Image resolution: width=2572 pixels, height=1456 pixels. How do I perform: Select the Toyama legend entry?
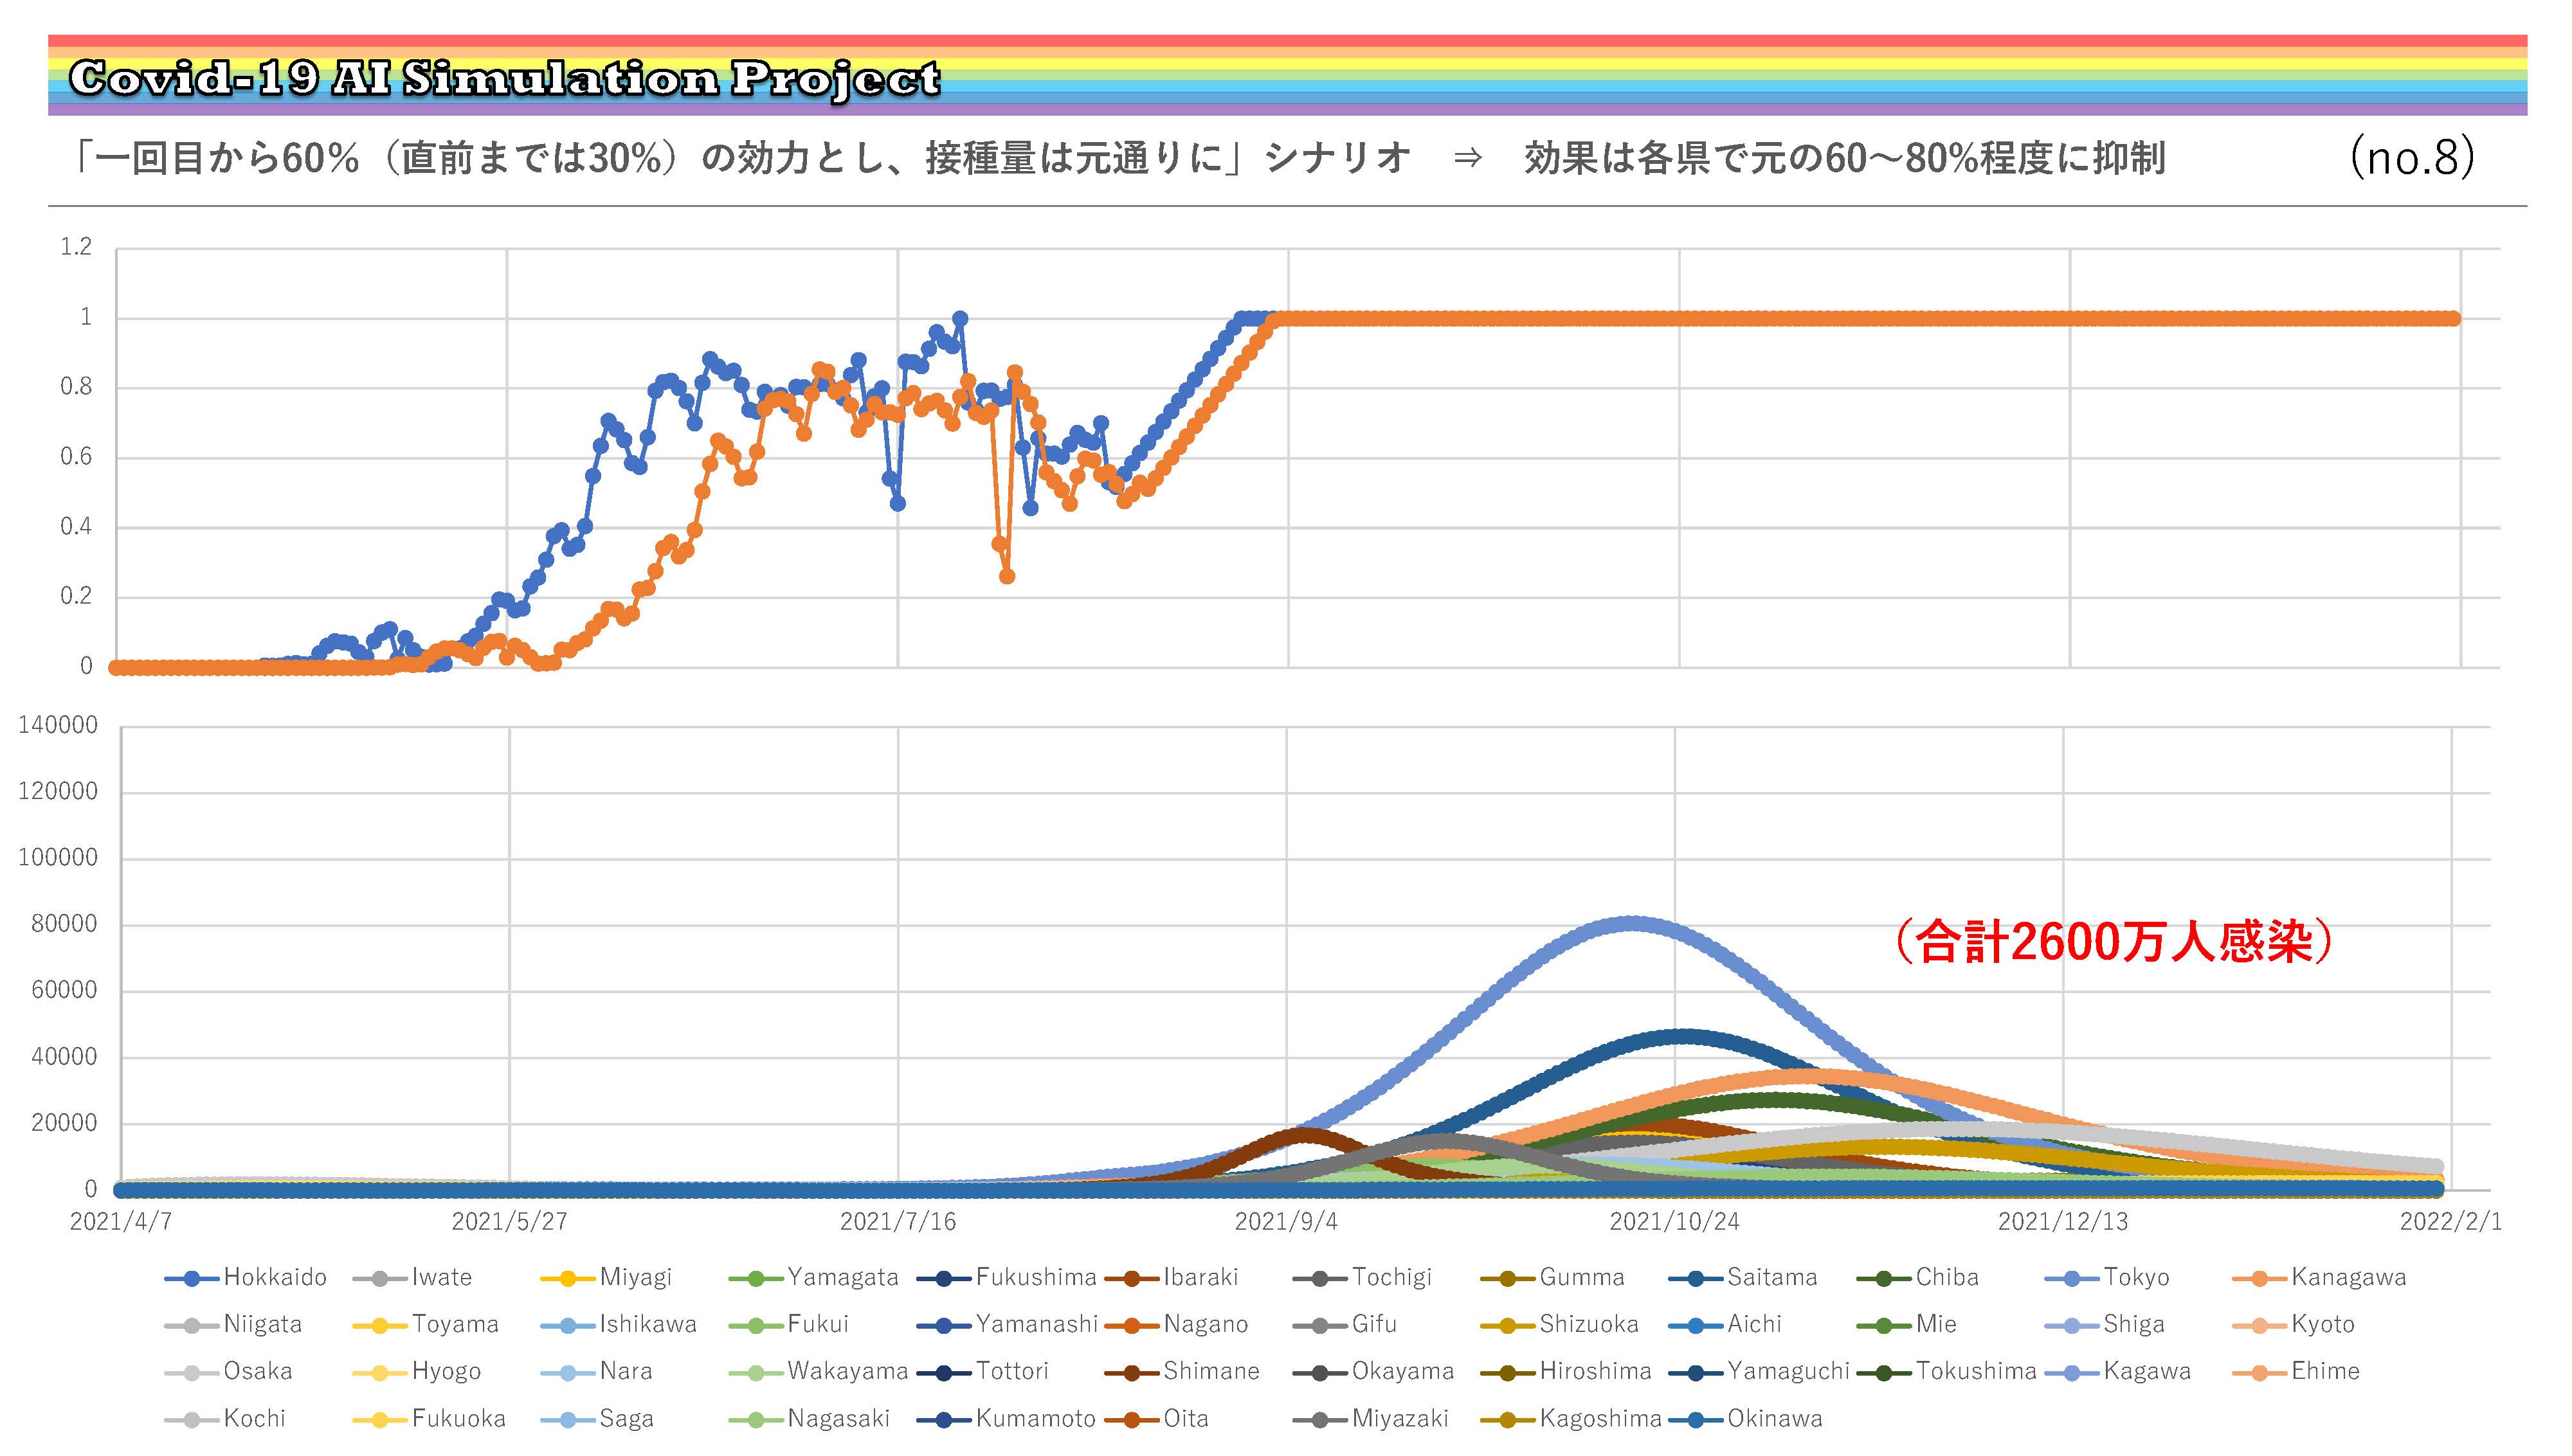click(x=426, y=1324)
